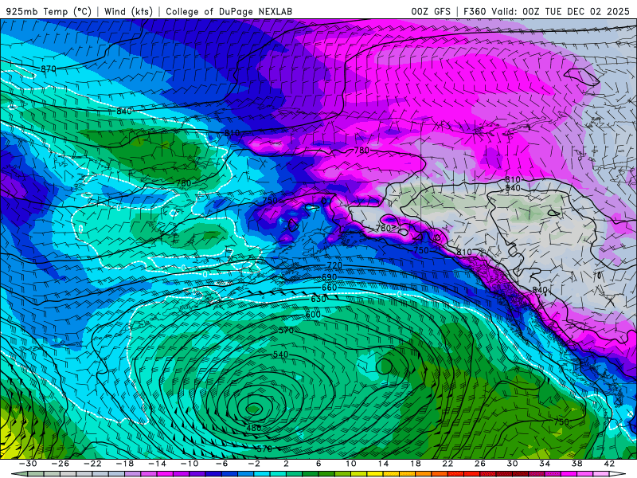637x478 pixels.
Task: Select the -18 colorbar tick label
Action: (x=125, y=464)
